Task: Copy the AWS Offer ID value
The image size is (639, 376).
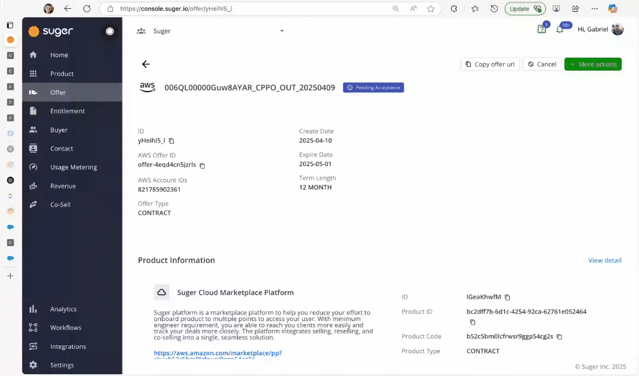Action: [x=202, y=165]
